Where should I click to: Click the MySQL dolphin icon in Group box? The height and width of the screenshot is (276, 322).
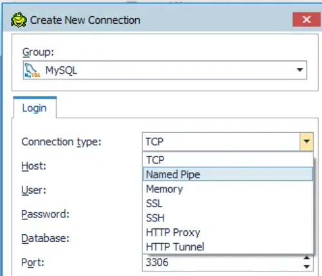[32, 70]
